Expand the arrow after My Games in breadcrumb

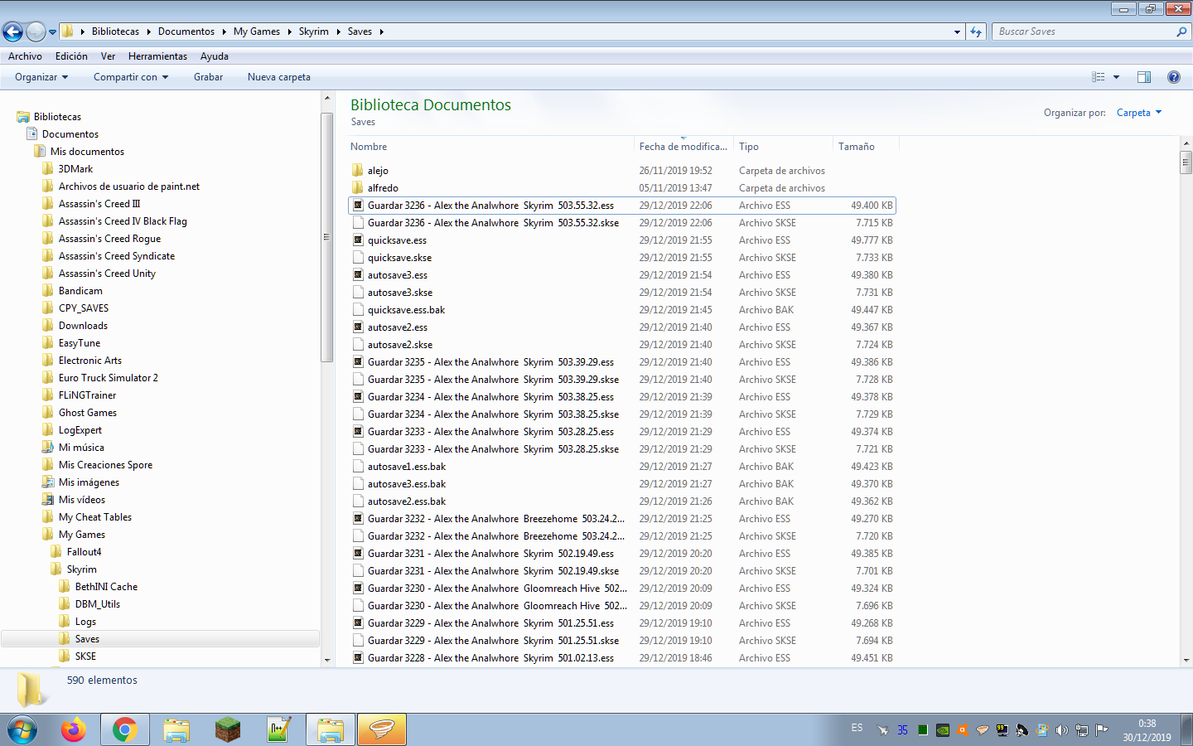tap(289, 31)
